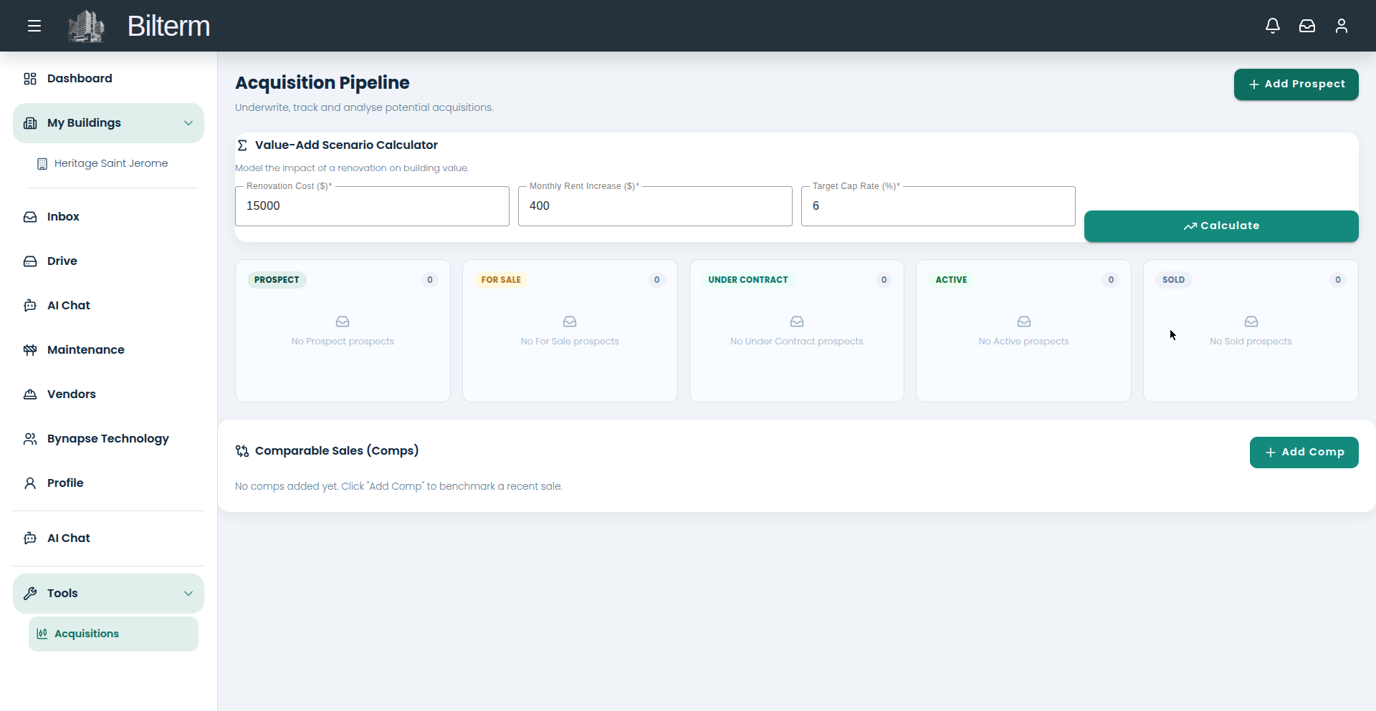Open the hamburger navigation menu
1376x711 pixels.
coord(34,26)
